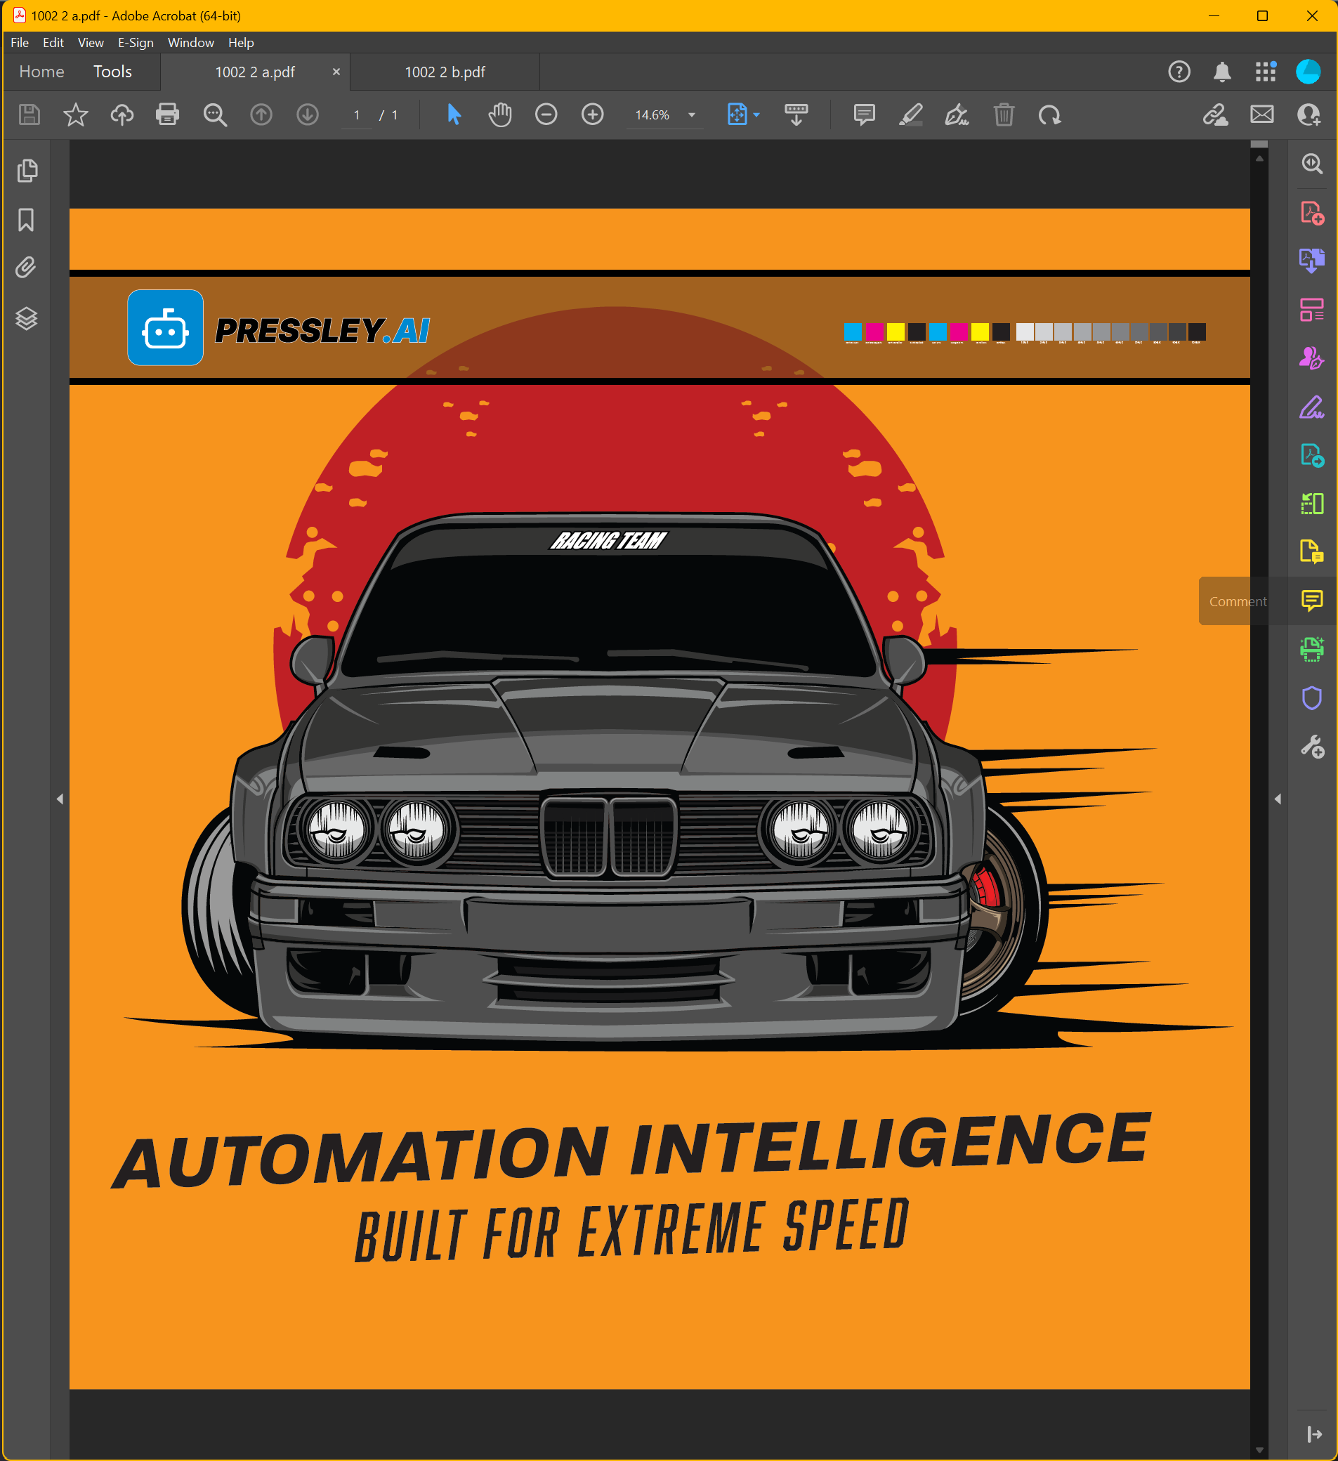Open the Send for Comments tool
The image size is (1338, 1461).
click(1312, 551)
